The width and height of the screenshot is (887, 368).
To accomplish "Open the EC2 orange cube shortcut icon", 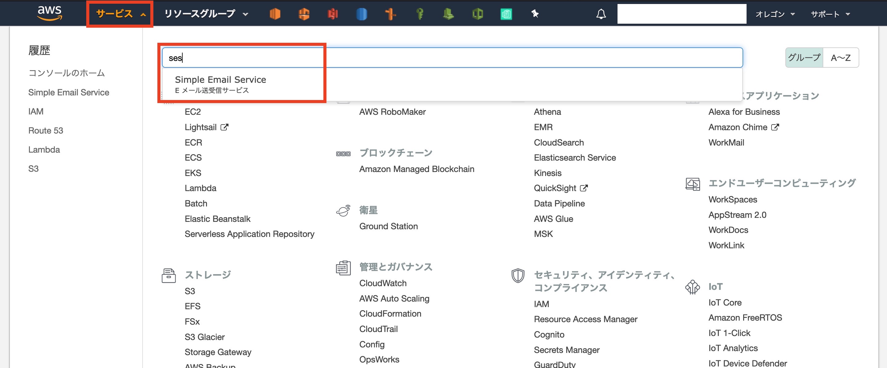I will pos(275,14).
